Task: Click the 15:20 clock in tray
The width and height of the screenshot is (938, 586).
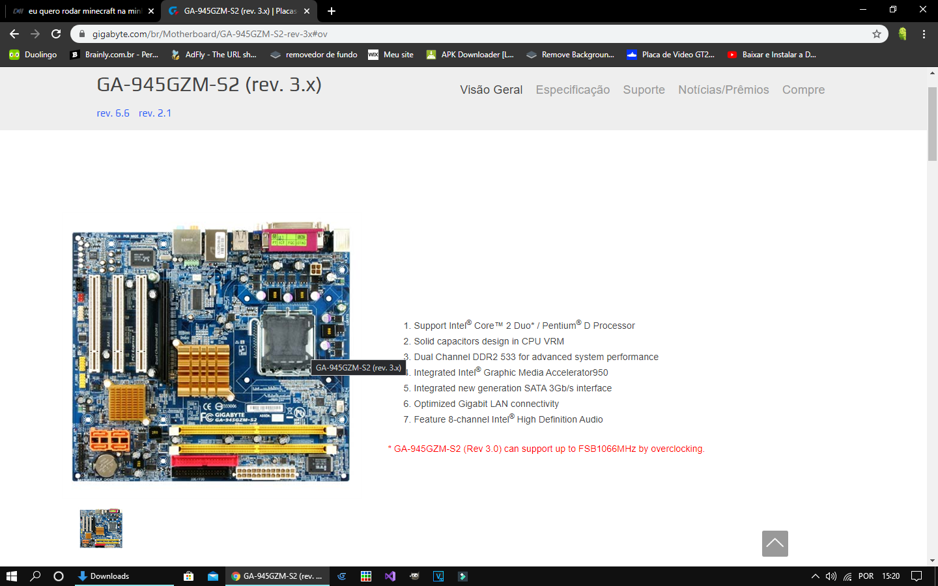Action: tap(890, 576)
